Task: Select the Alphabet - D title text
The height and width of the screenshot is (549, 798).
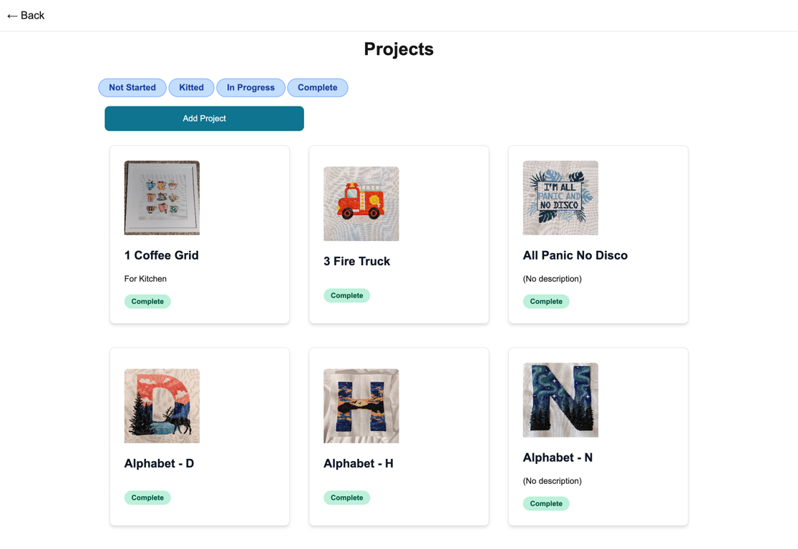Action: (x=159, y=463)
